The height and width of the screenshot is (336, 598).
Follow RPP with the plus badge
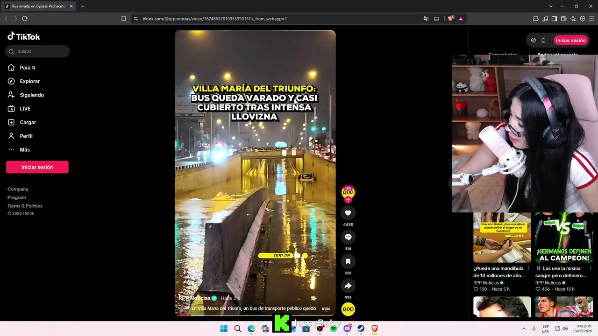(x=348, y=200)
